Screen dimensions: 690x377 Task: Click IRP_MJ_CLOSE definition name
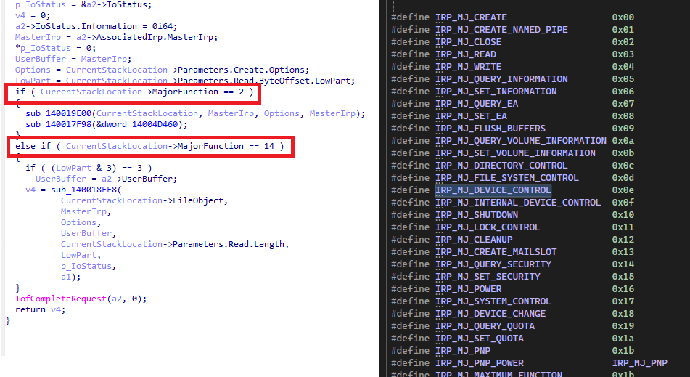[468, 42]
